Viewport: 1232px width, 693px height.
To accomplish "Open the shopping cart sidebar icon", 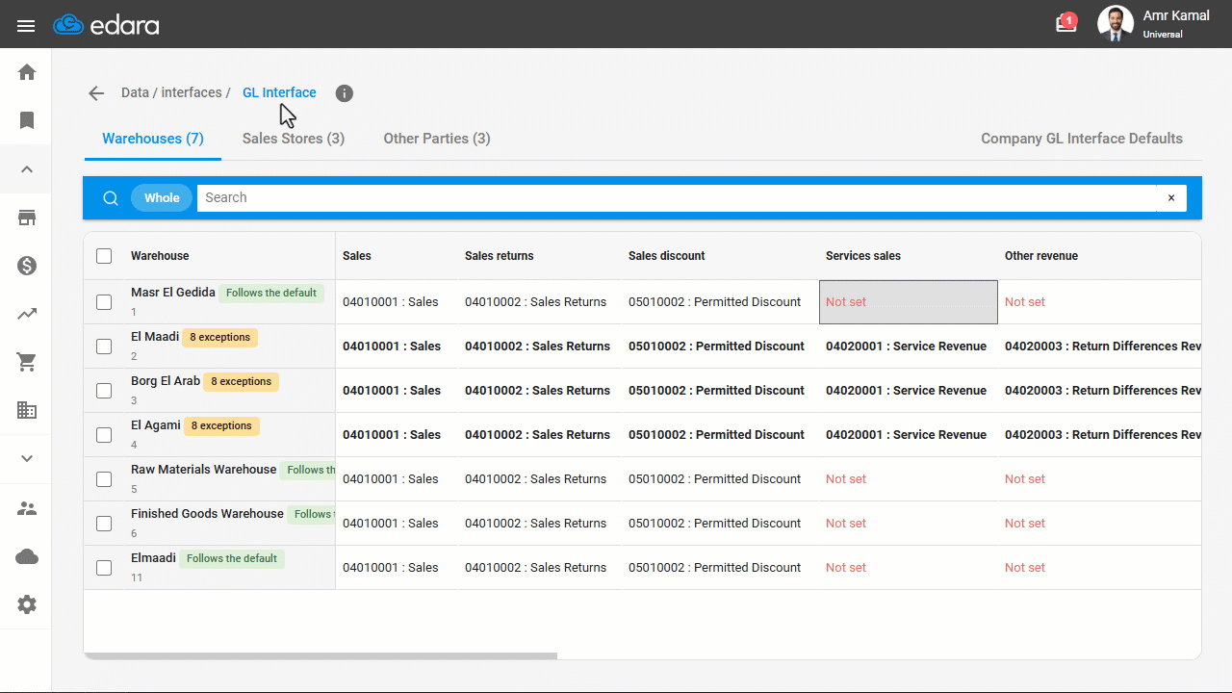I will pyautogui.click(x=27, y=362).
